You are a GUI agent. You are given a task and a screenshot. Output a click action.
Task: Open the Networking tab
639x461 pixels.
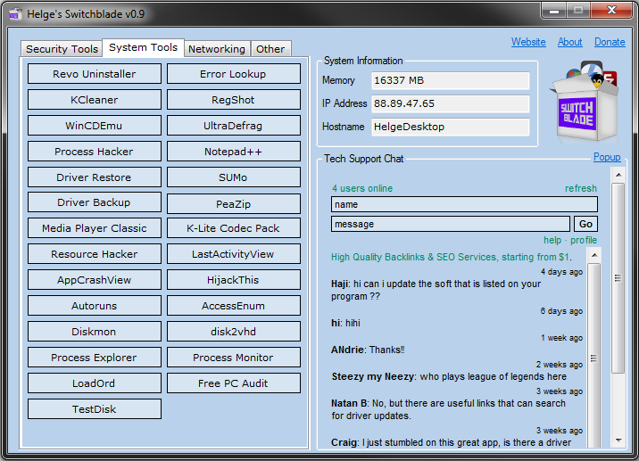pyautogui.click(x=217, y=49)
